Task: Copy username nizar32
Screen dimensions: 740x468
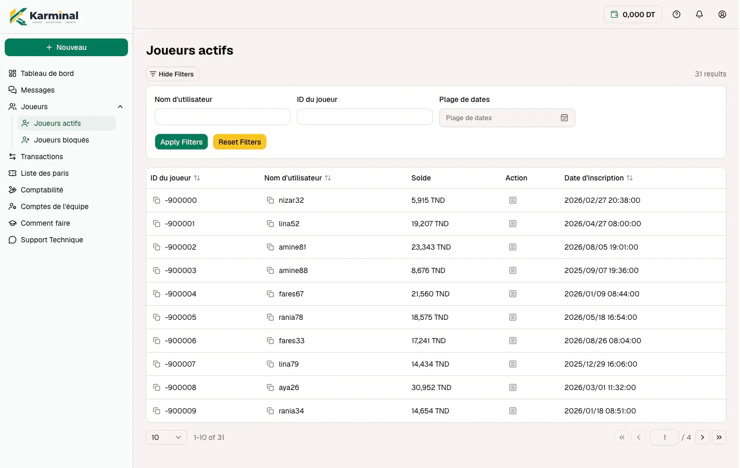Action: click(270, 200)
